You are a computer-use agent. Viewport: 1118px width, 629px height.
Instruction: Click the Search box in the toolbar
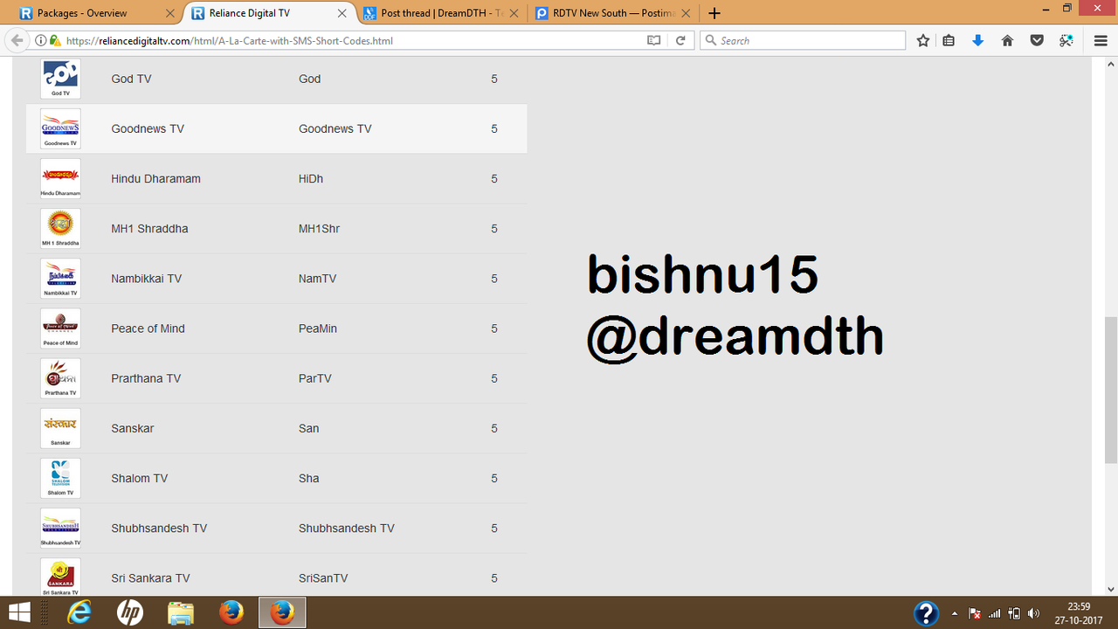803,41
